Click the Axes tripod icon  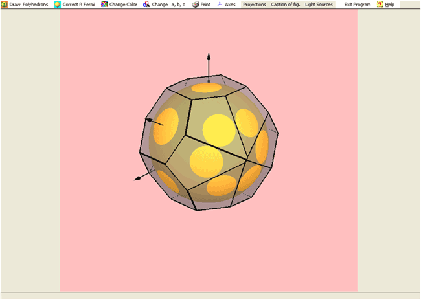tap(220, 5)
